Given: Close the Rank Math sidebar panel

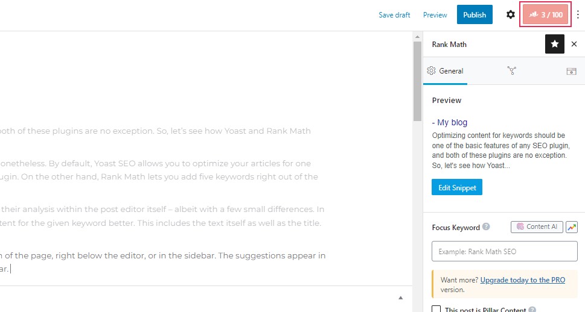Looking at the screenshot, I should click(574, 44).
